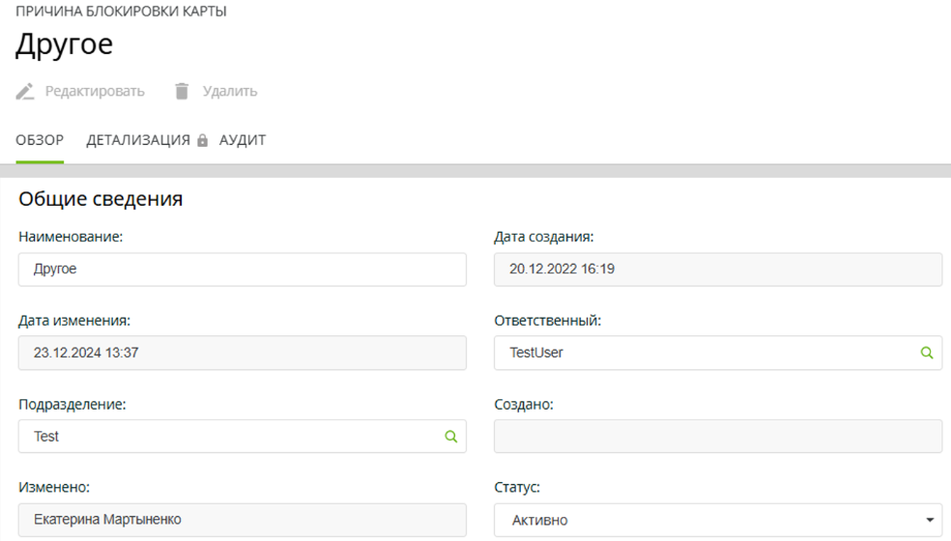Click the lock icon next to Детализация
Viewport: 951px width, 541px height.
point(202,141)
